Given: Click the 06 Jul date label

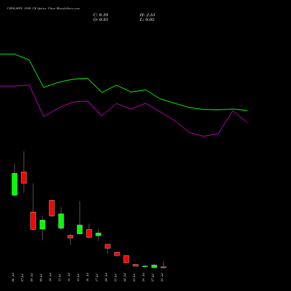Looking at the screenshot, I should click(x=13, y=278).
